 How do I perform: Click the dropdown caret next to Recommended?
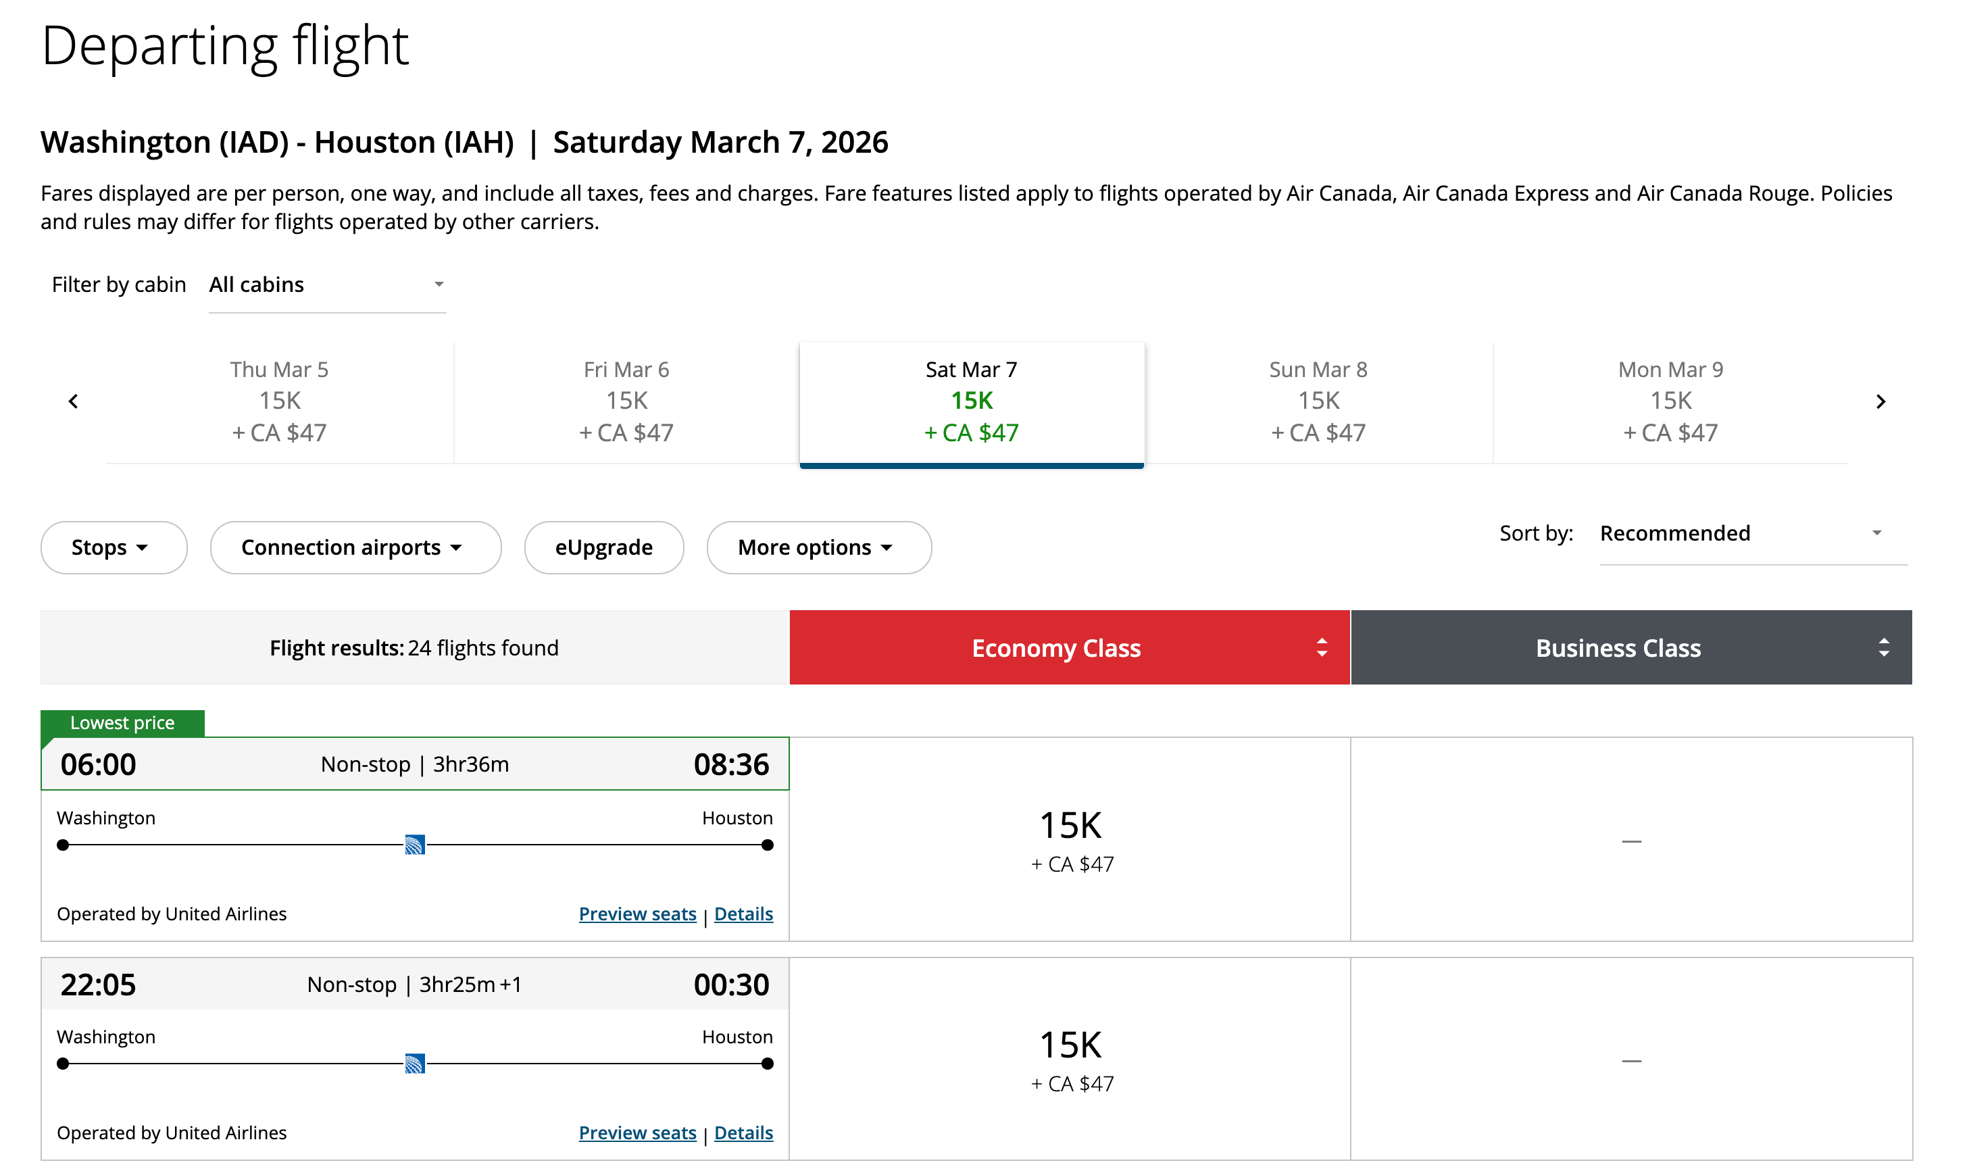(1877, 533)
